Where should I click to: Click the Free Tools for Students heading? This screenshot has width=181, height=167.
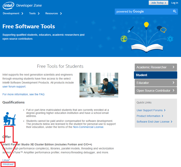tap(60, 66)
